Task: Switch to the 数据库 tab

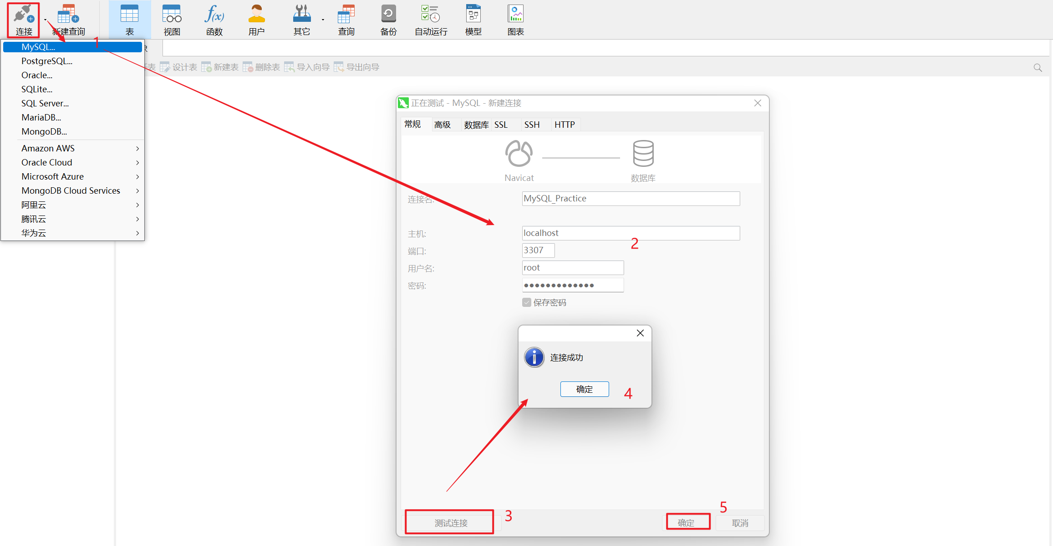Action: (476, 125)
